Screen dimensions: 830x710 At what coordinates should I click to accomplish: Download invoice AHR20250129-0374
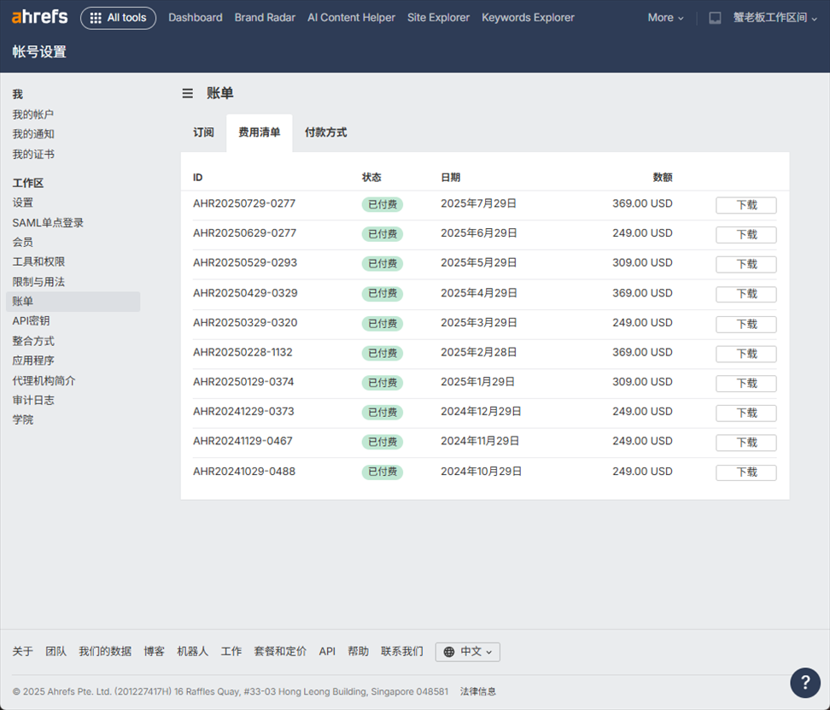[x=745, y=384]
